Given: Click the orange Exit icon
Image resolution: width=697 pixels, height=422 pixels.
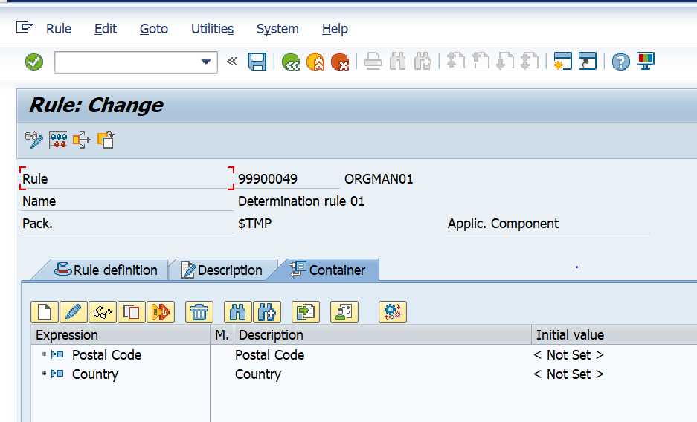Looking at the screenshot, I should coord(315,62).
